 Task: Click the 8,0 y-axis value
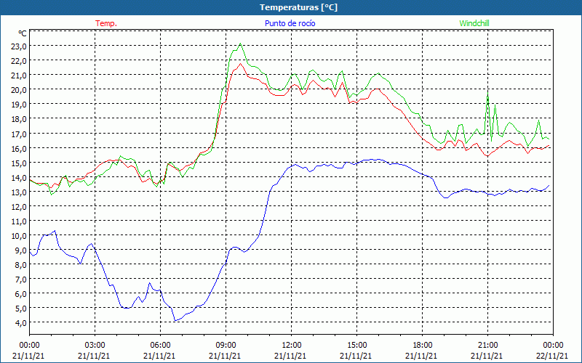click(21, 264)
